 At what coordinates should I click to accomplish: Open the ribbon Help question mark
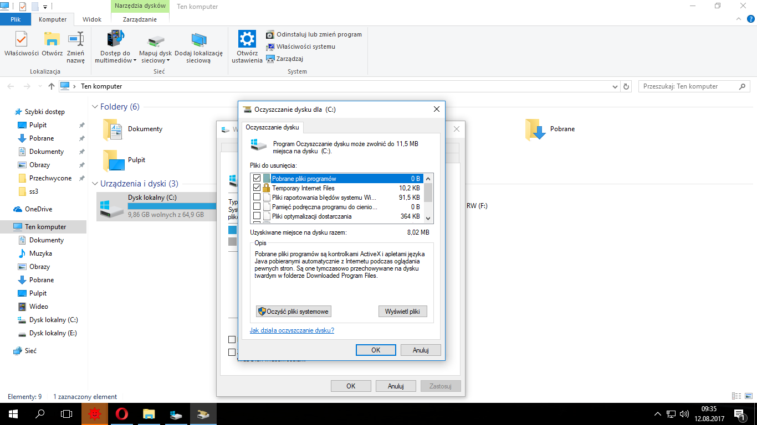[x=751, y=19]
